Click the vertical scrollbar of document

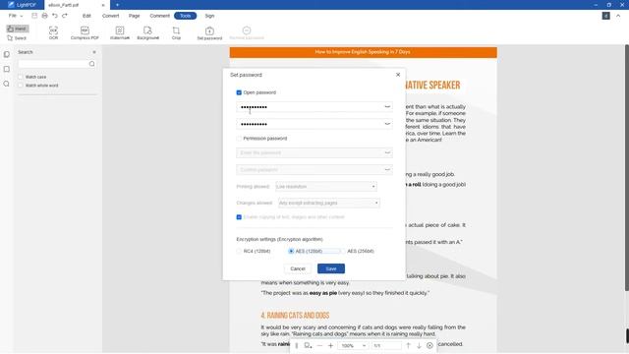point(627,168)
